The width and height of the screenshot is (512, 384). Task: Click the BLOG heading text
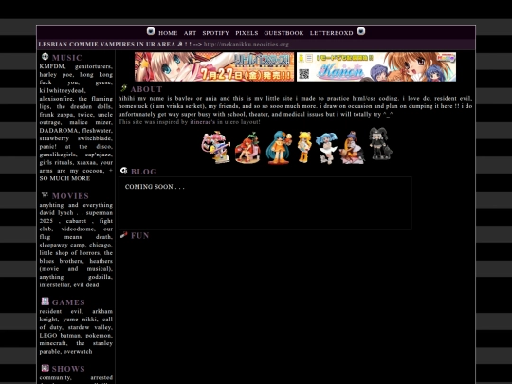tap(144, 172)
